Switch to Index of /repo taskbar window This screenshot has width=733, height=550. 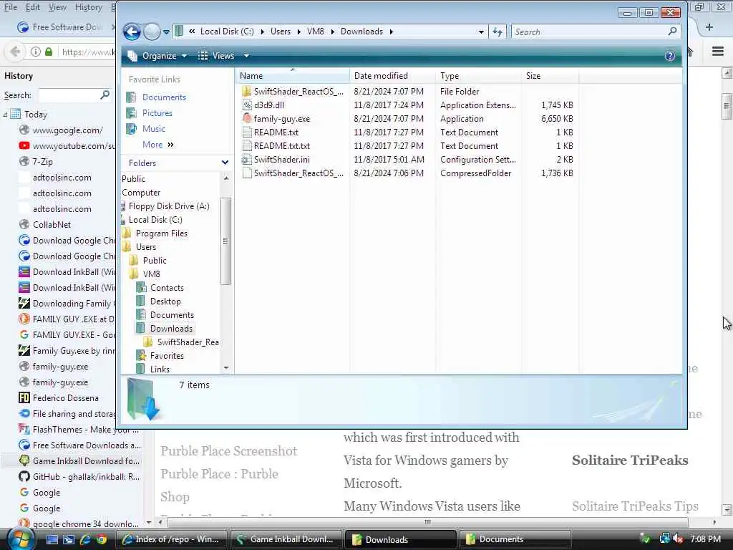coord(170,539)
